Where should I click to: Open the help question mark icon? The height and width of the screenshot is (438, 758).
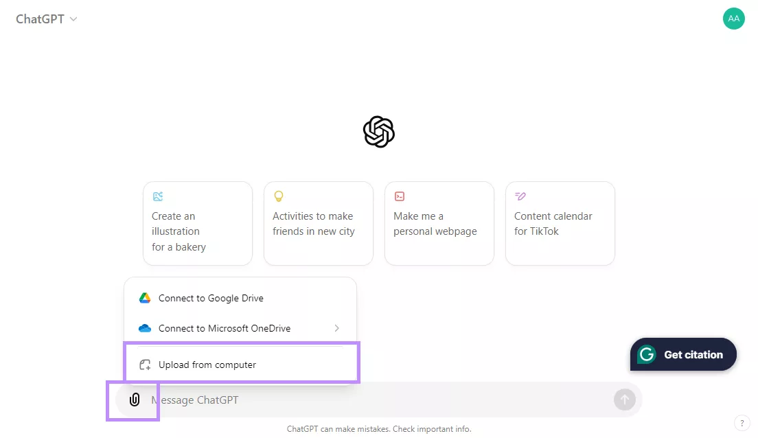click(742, 423)
